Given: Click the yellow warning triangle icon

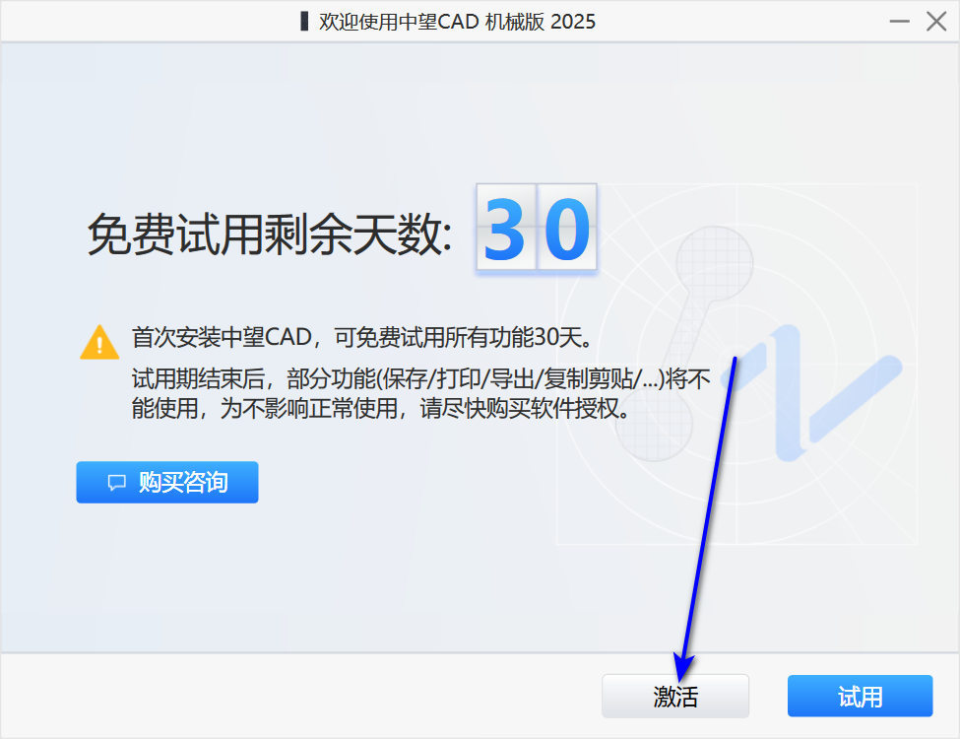Looking at the screenshot, I should (99, 342).
